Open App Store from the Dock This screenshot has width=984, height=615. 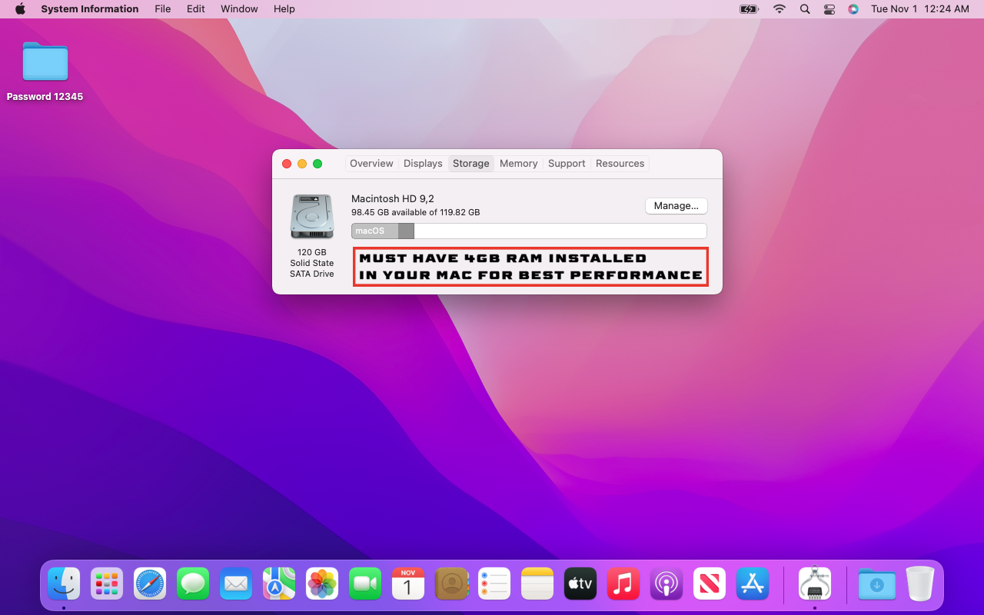tap(753, 584)
